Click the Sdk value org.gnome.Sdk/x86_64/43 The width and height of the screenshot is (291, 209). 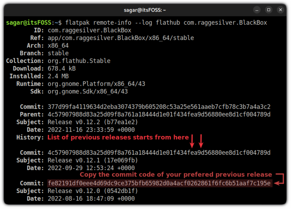click(88, 92)
